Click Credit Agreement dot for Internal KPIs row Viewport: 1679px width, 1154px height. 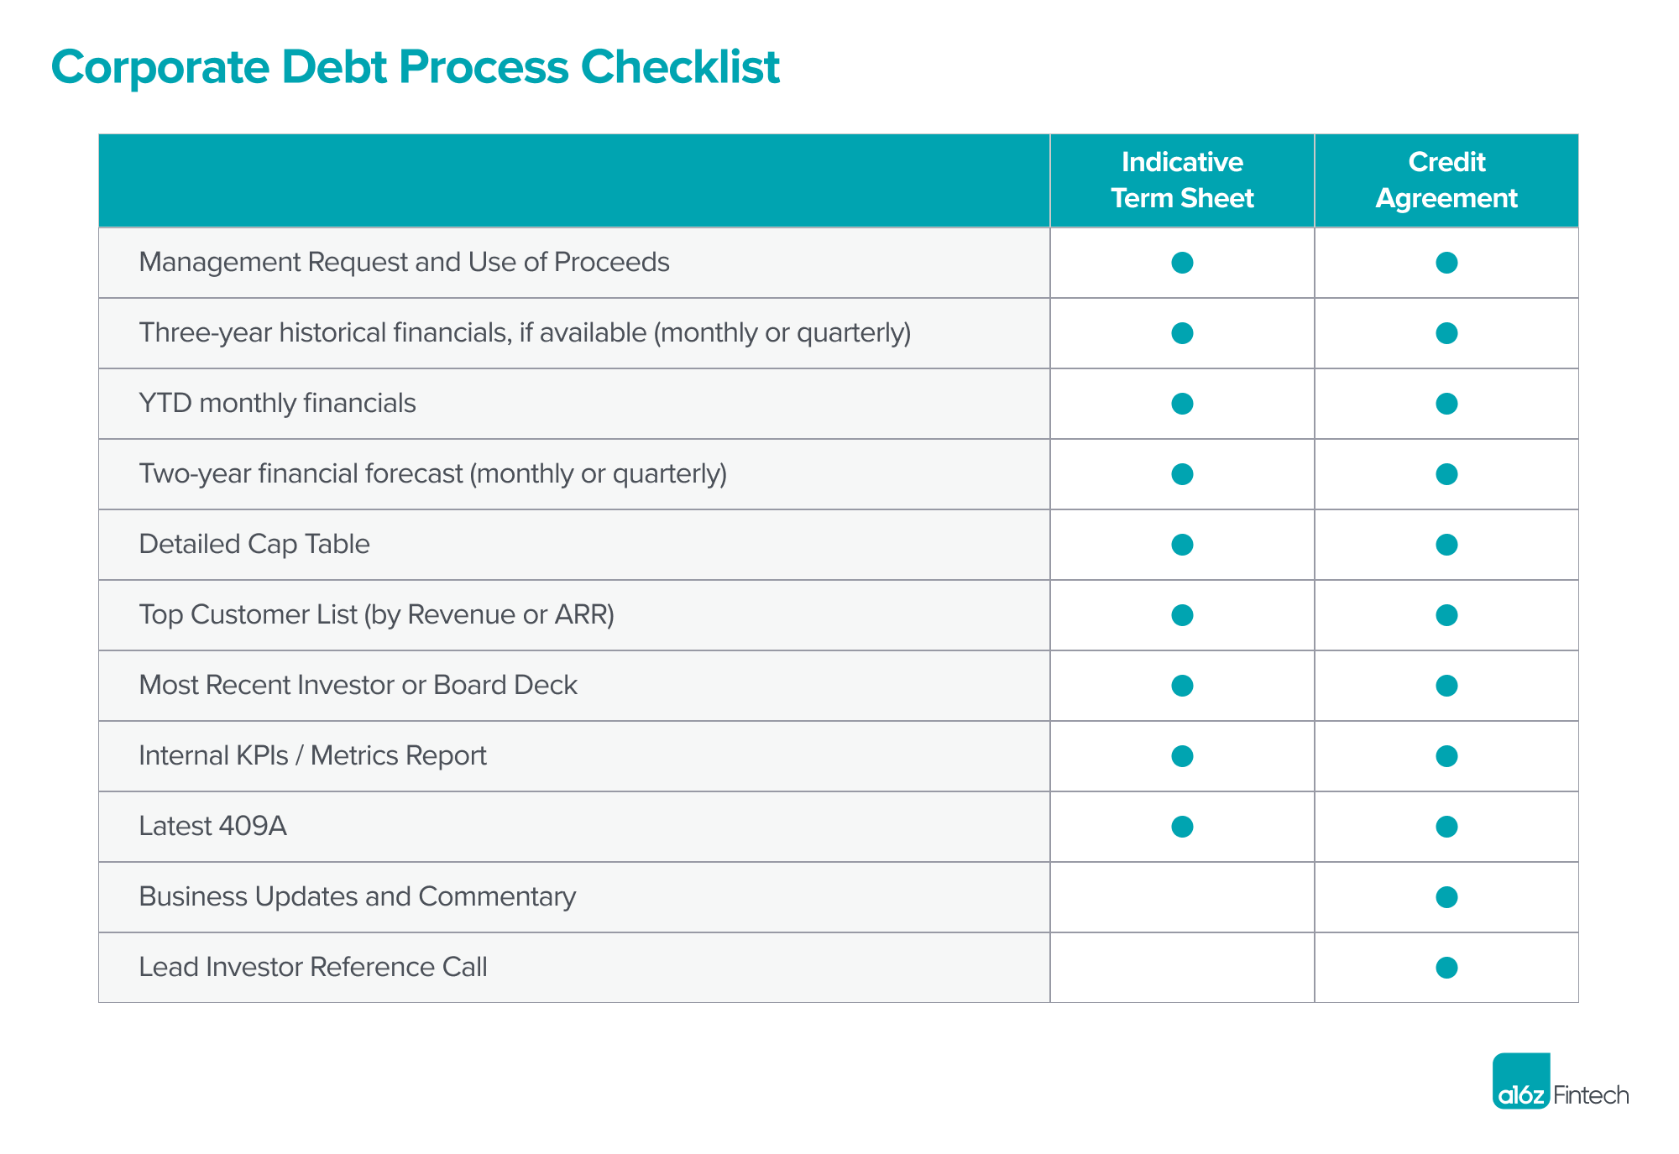[1446, 756]
